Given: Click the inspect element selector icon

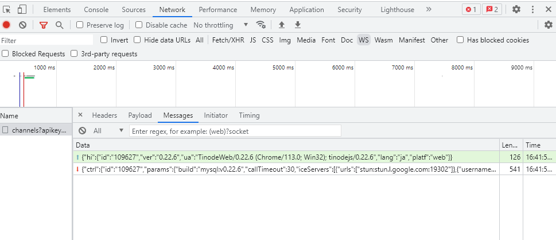Looking at the screenshot, I should (x=7, y=10).
